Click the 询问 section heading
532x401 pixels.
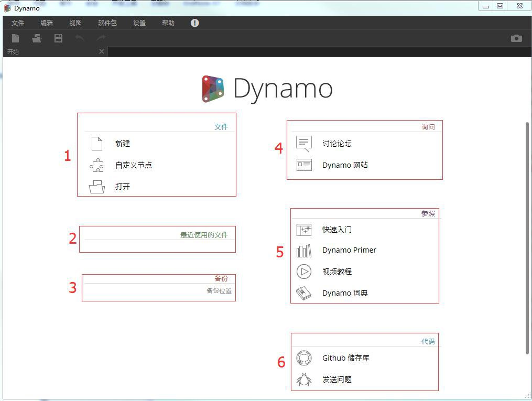(428, 127)
